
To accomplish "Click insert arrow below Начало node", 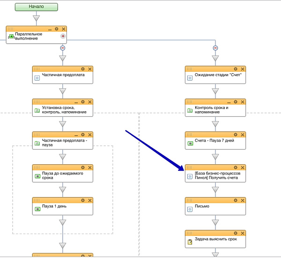I will (x=37, y=18).
